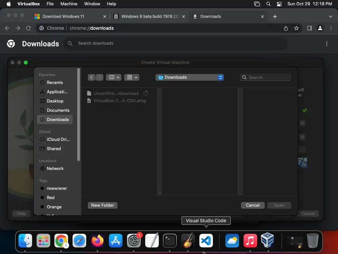Open the Help menu

(x=112, y=4)
